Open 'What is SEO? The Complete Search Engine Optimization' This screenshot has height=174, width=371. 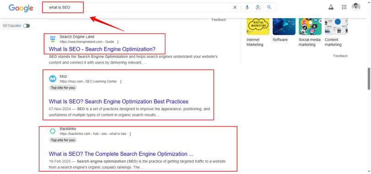click(x=121, y=154)
